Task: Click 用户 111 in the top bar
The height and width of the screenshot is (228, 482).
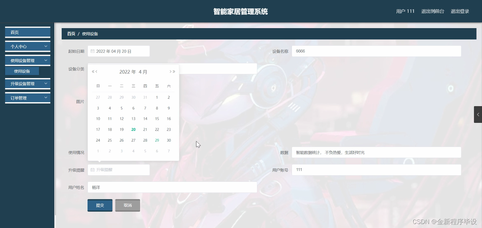Action: click(405, 11)
